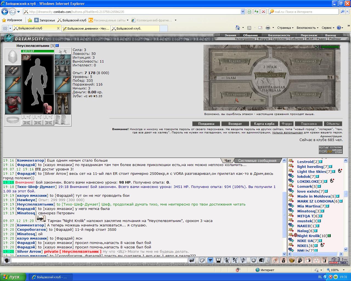
Task: Click the Зал воинов1 room on map
Action: (x=236, y=94)
